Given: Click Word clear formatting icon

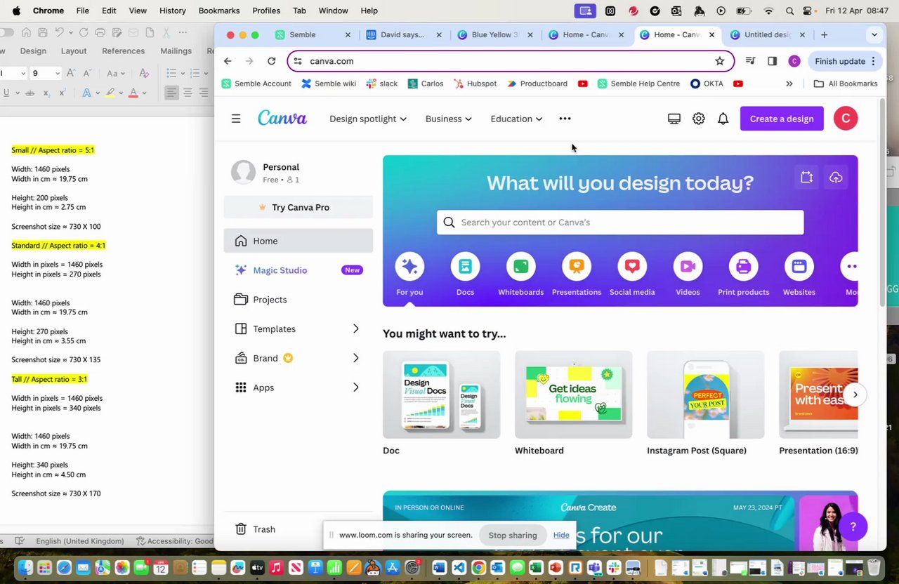Looking at the screenshot, I should [x=144, y=73].
